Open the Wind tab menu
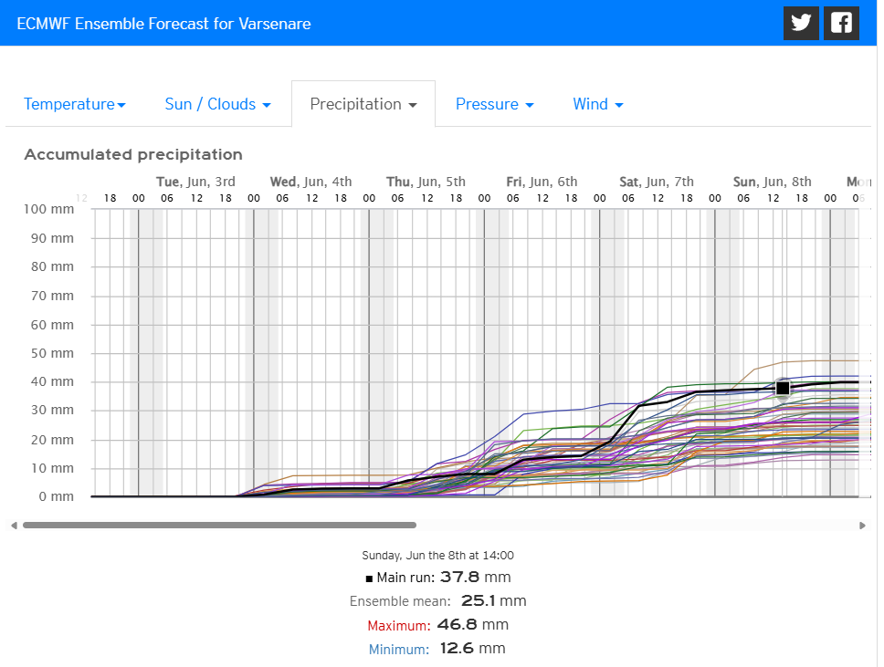Screen dimensions: 884x667 (598, 104)
